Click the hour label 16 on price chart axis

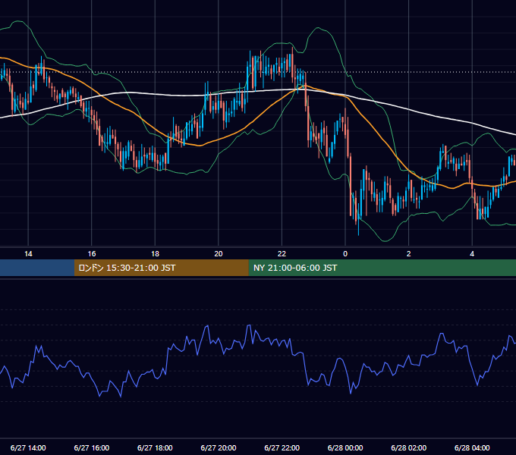point(92,254)
